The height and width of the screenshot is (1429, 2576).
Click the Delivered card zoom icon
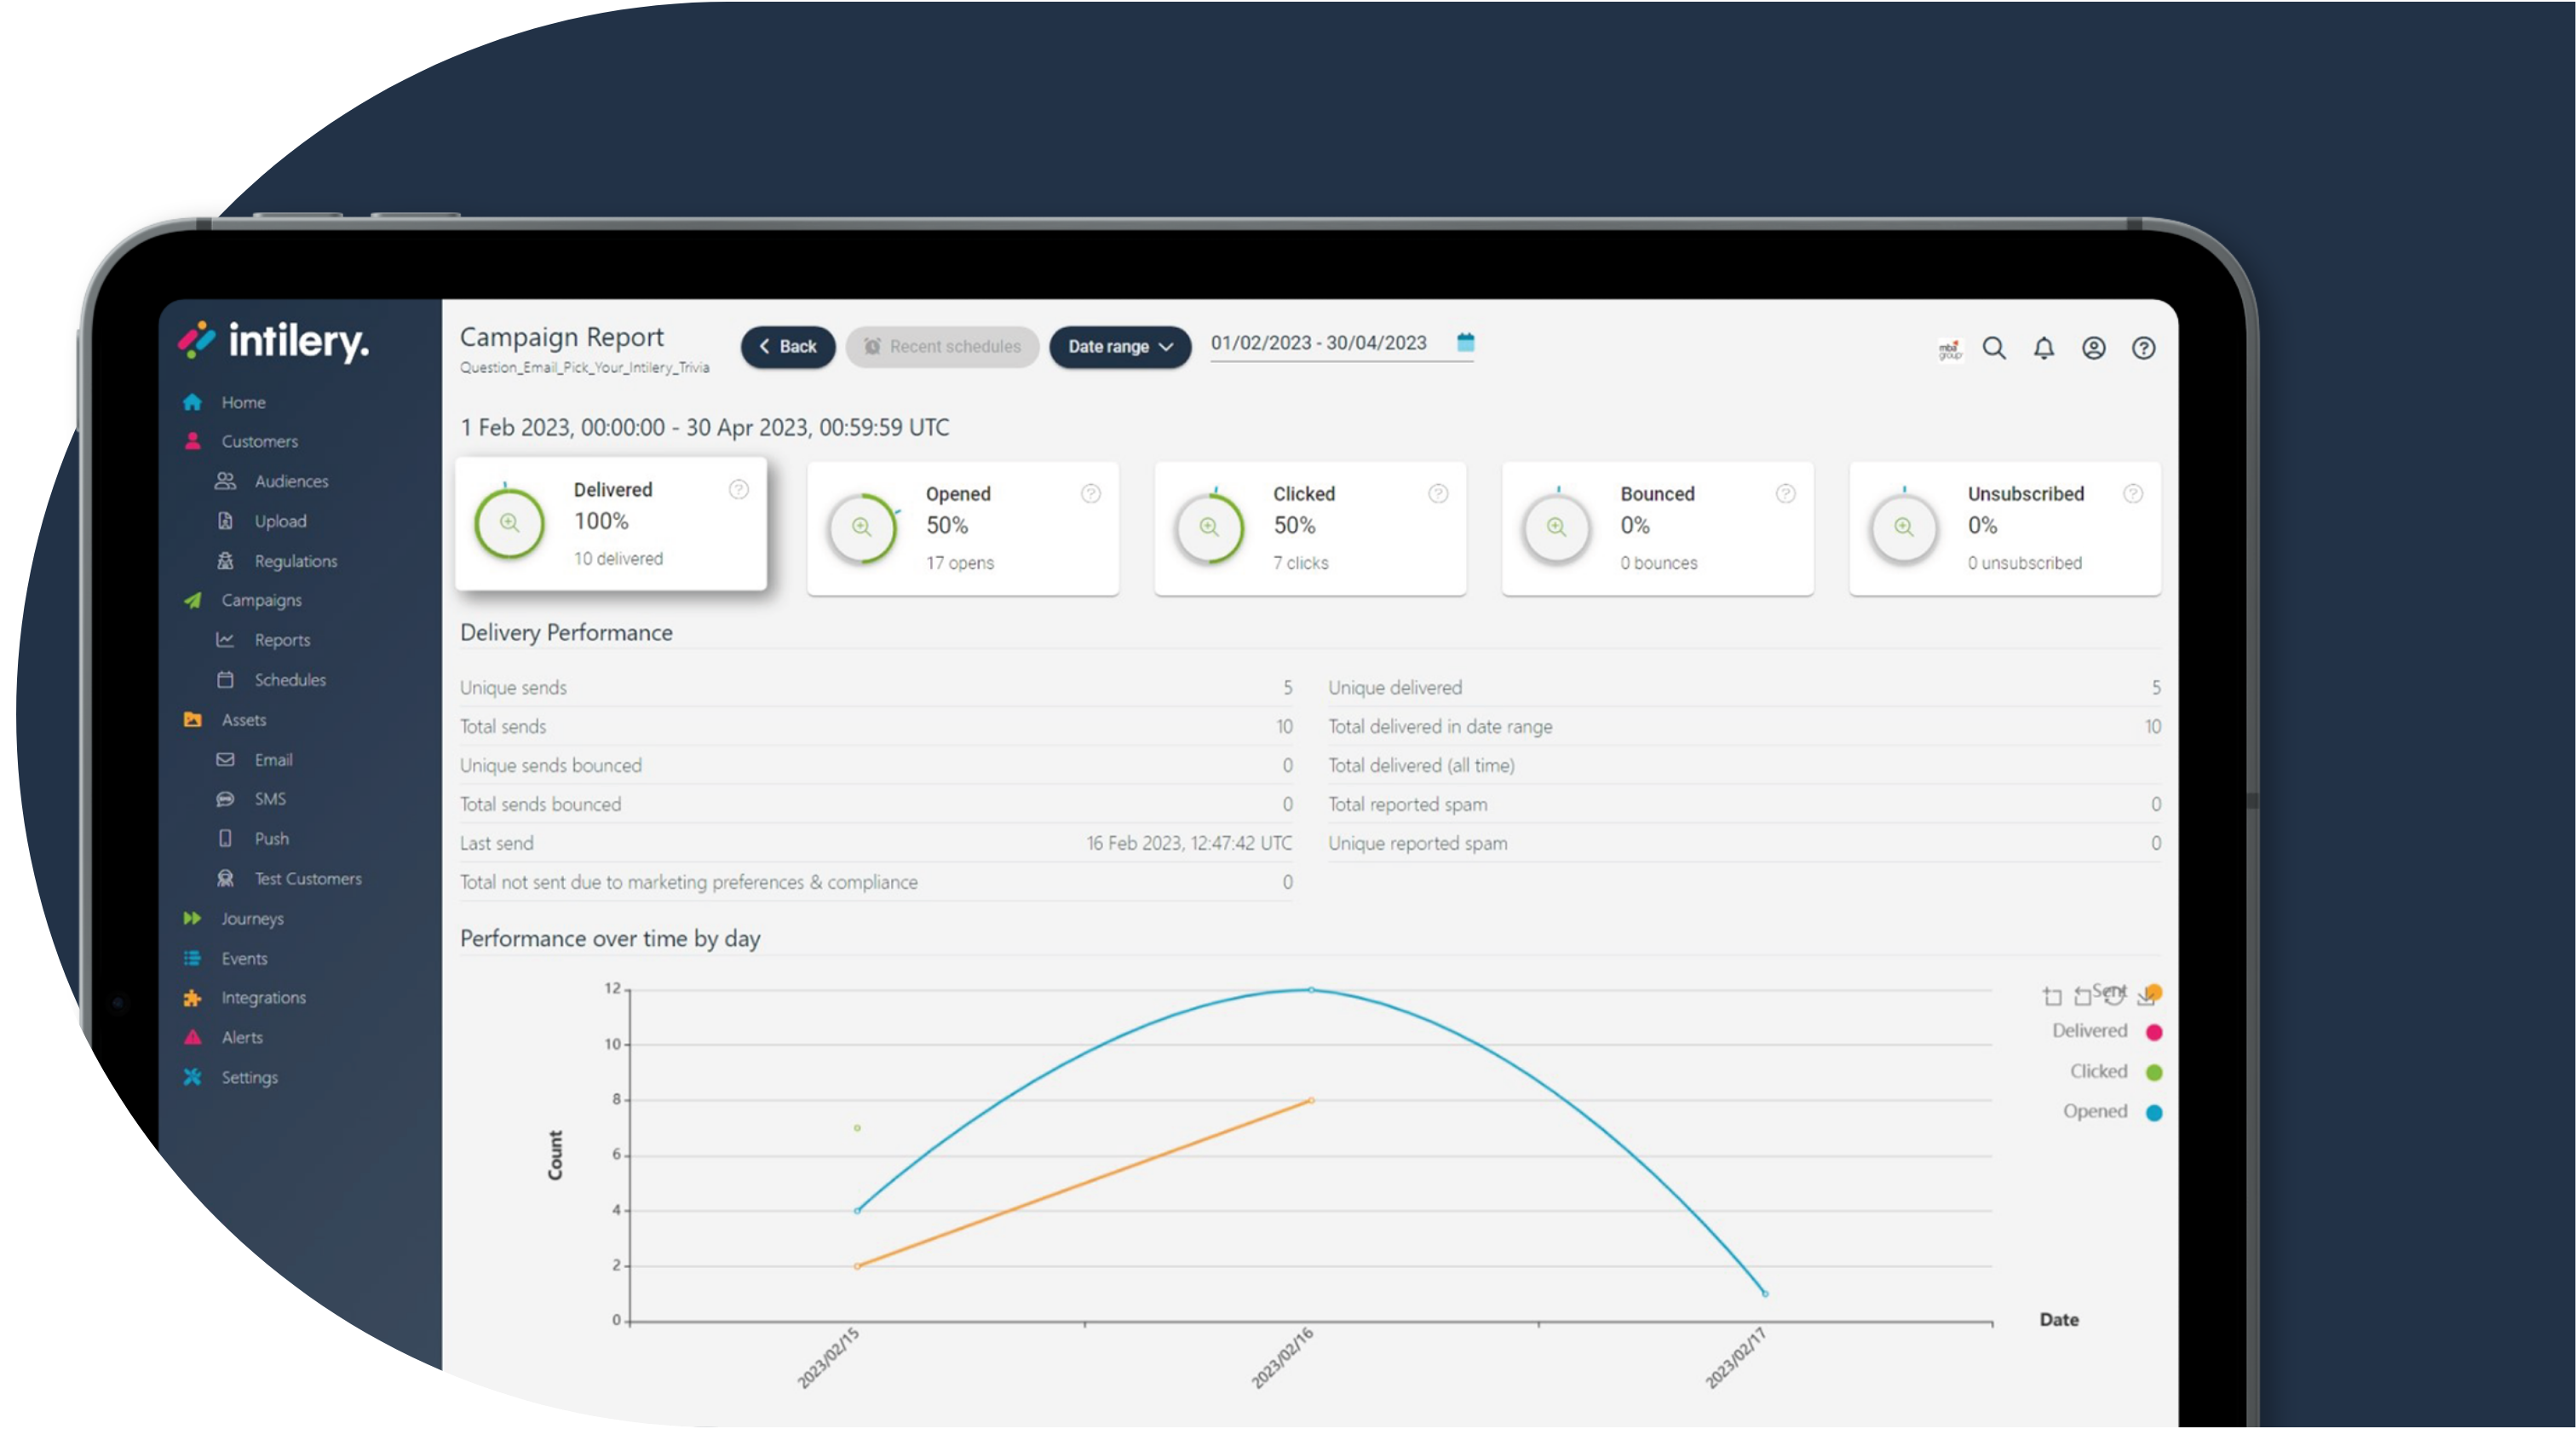pyautogui.click(x=510, y=523)
